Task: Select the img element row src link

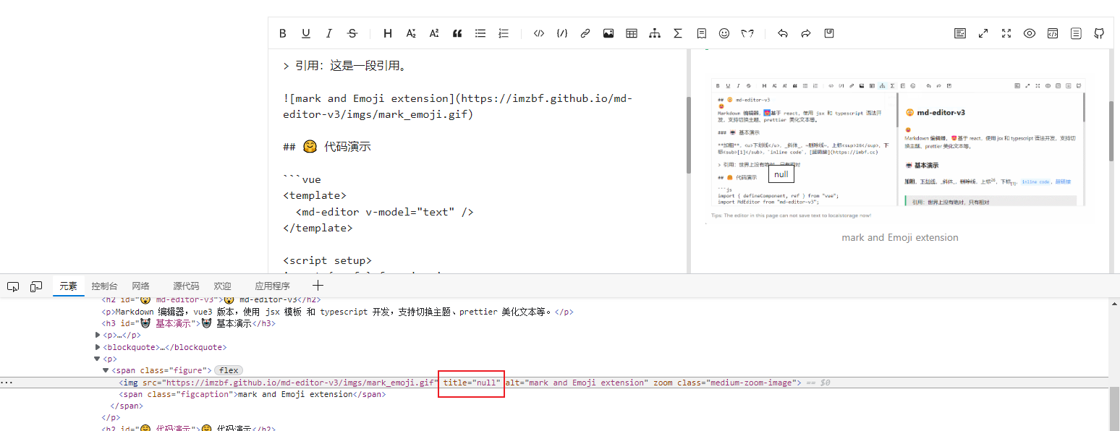Action: tap(300, 383)
